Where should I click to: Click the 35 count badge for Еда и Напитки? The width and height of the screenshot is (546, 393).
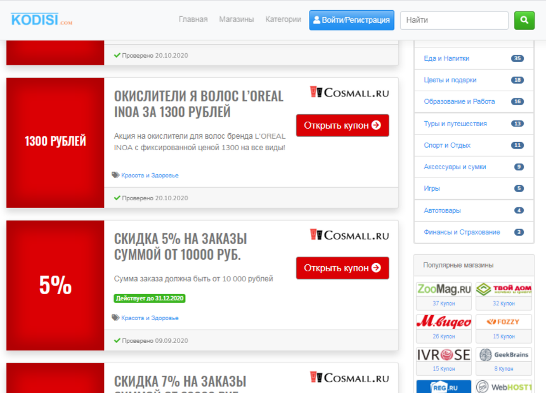[517, 58]
